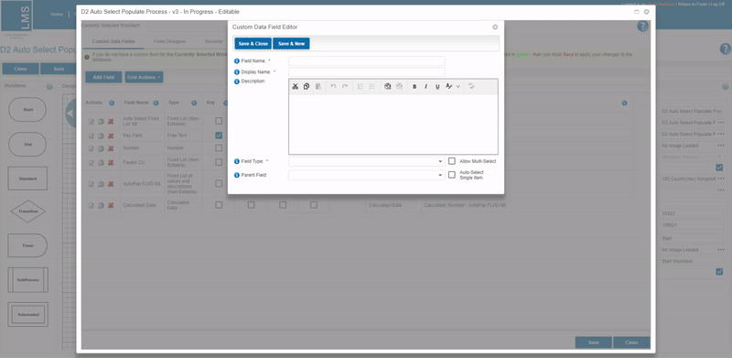Enable the Allow Multi-Select checkbox
The height and width of the screenshot is (358, 732).
tap(452, 161)
